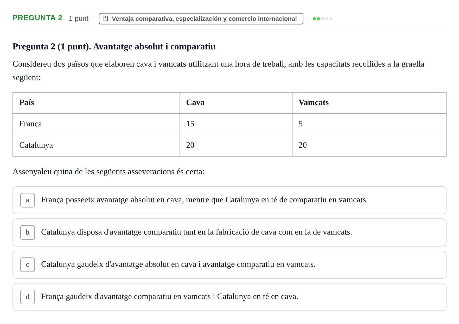Click the 'Considereu dos països' paragraph
This screenshot has height=324, width=459.
pyautogui.click(x=218, y=70)
